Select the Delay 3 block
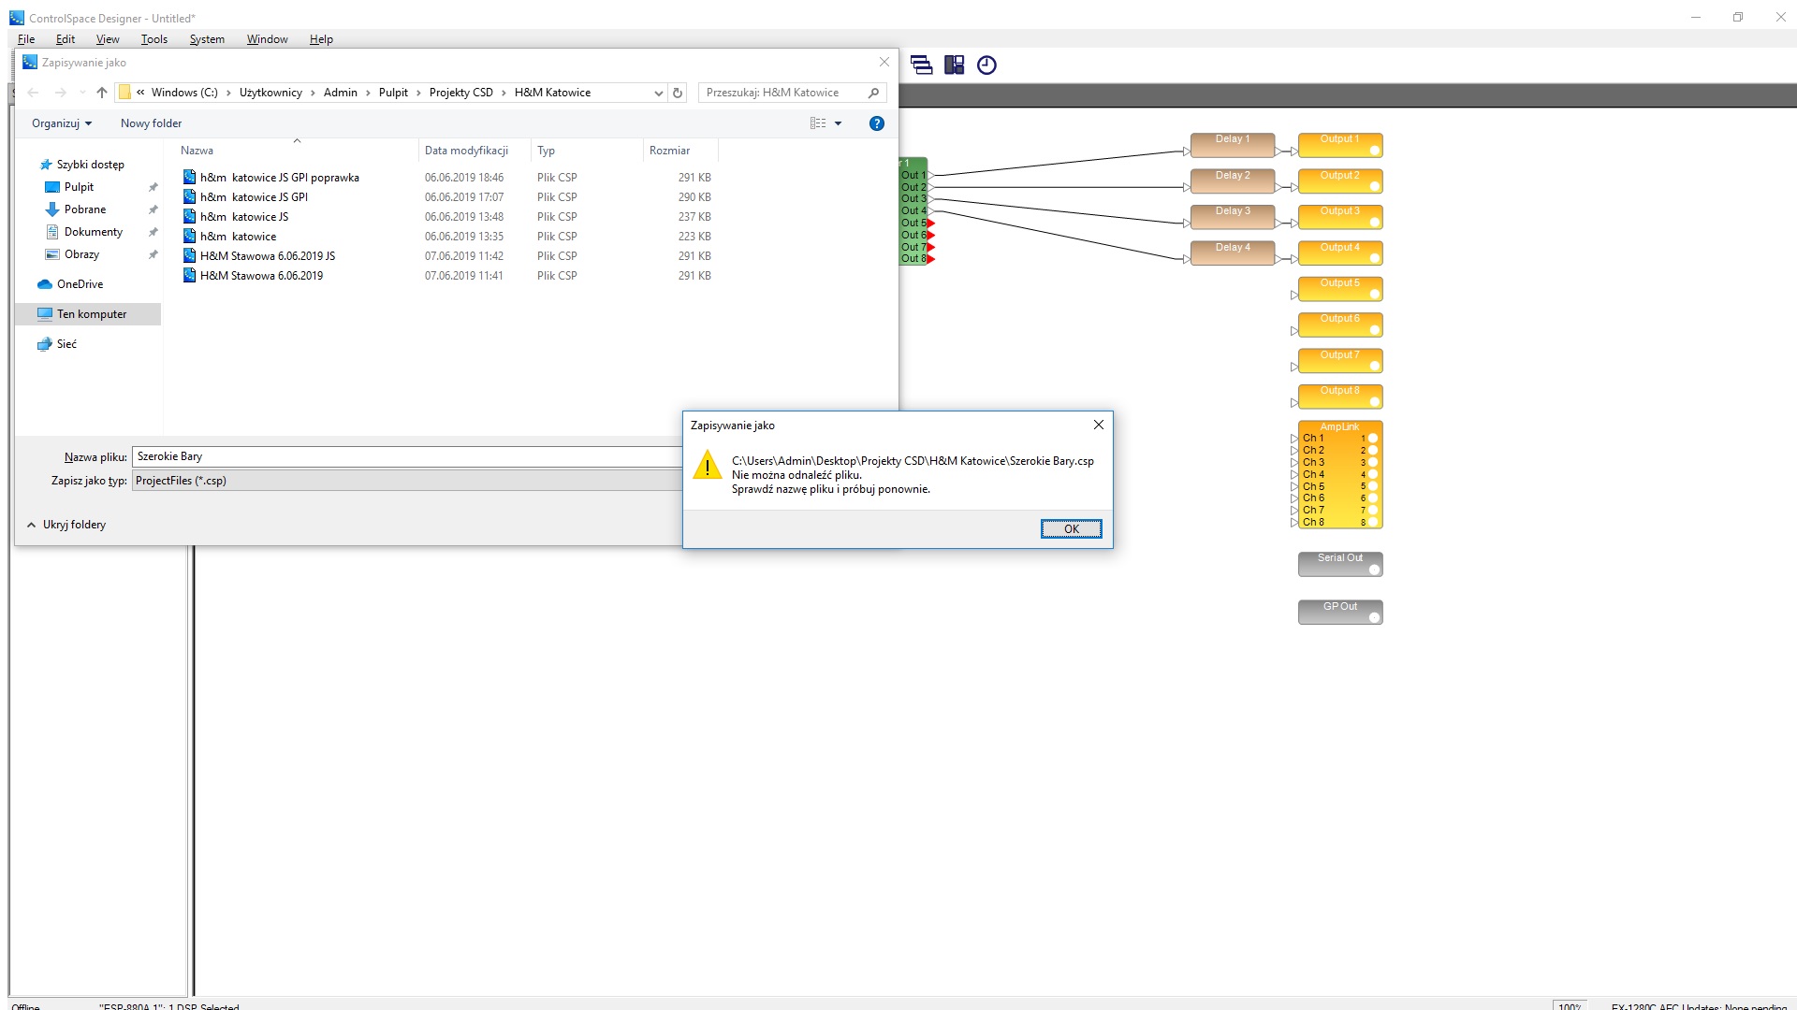Screen dimensions: 1797x1010 (x=1233, y=217)
